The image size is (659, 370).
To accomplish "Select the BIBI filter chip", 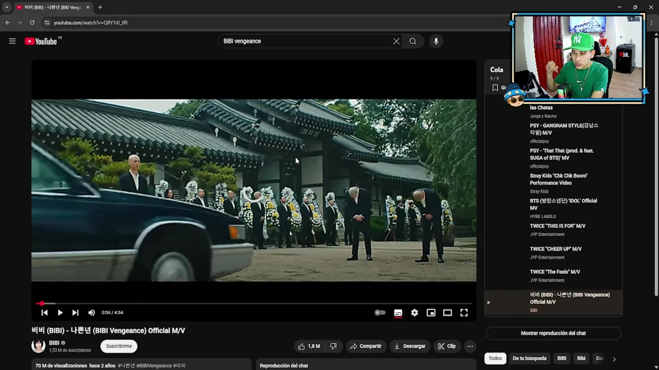I will coord(562,358).
